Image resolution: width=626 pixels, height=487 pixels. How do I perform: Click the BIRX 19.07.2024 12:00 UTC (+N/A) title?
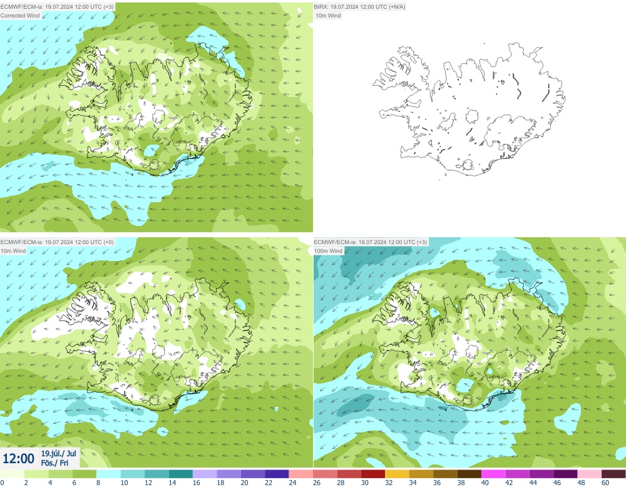(x=359, y=7)
